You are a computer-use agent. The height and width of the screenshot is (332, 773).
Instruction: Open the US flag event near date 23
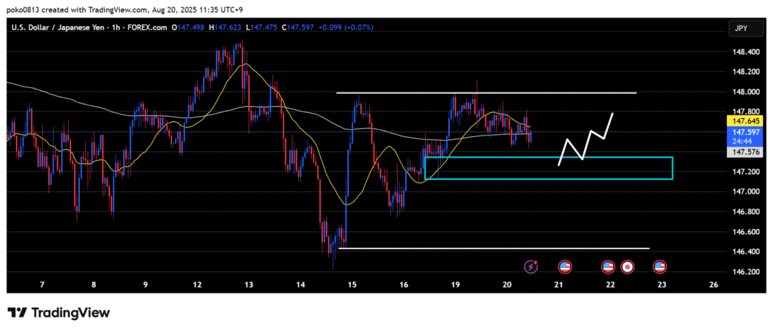659,266
